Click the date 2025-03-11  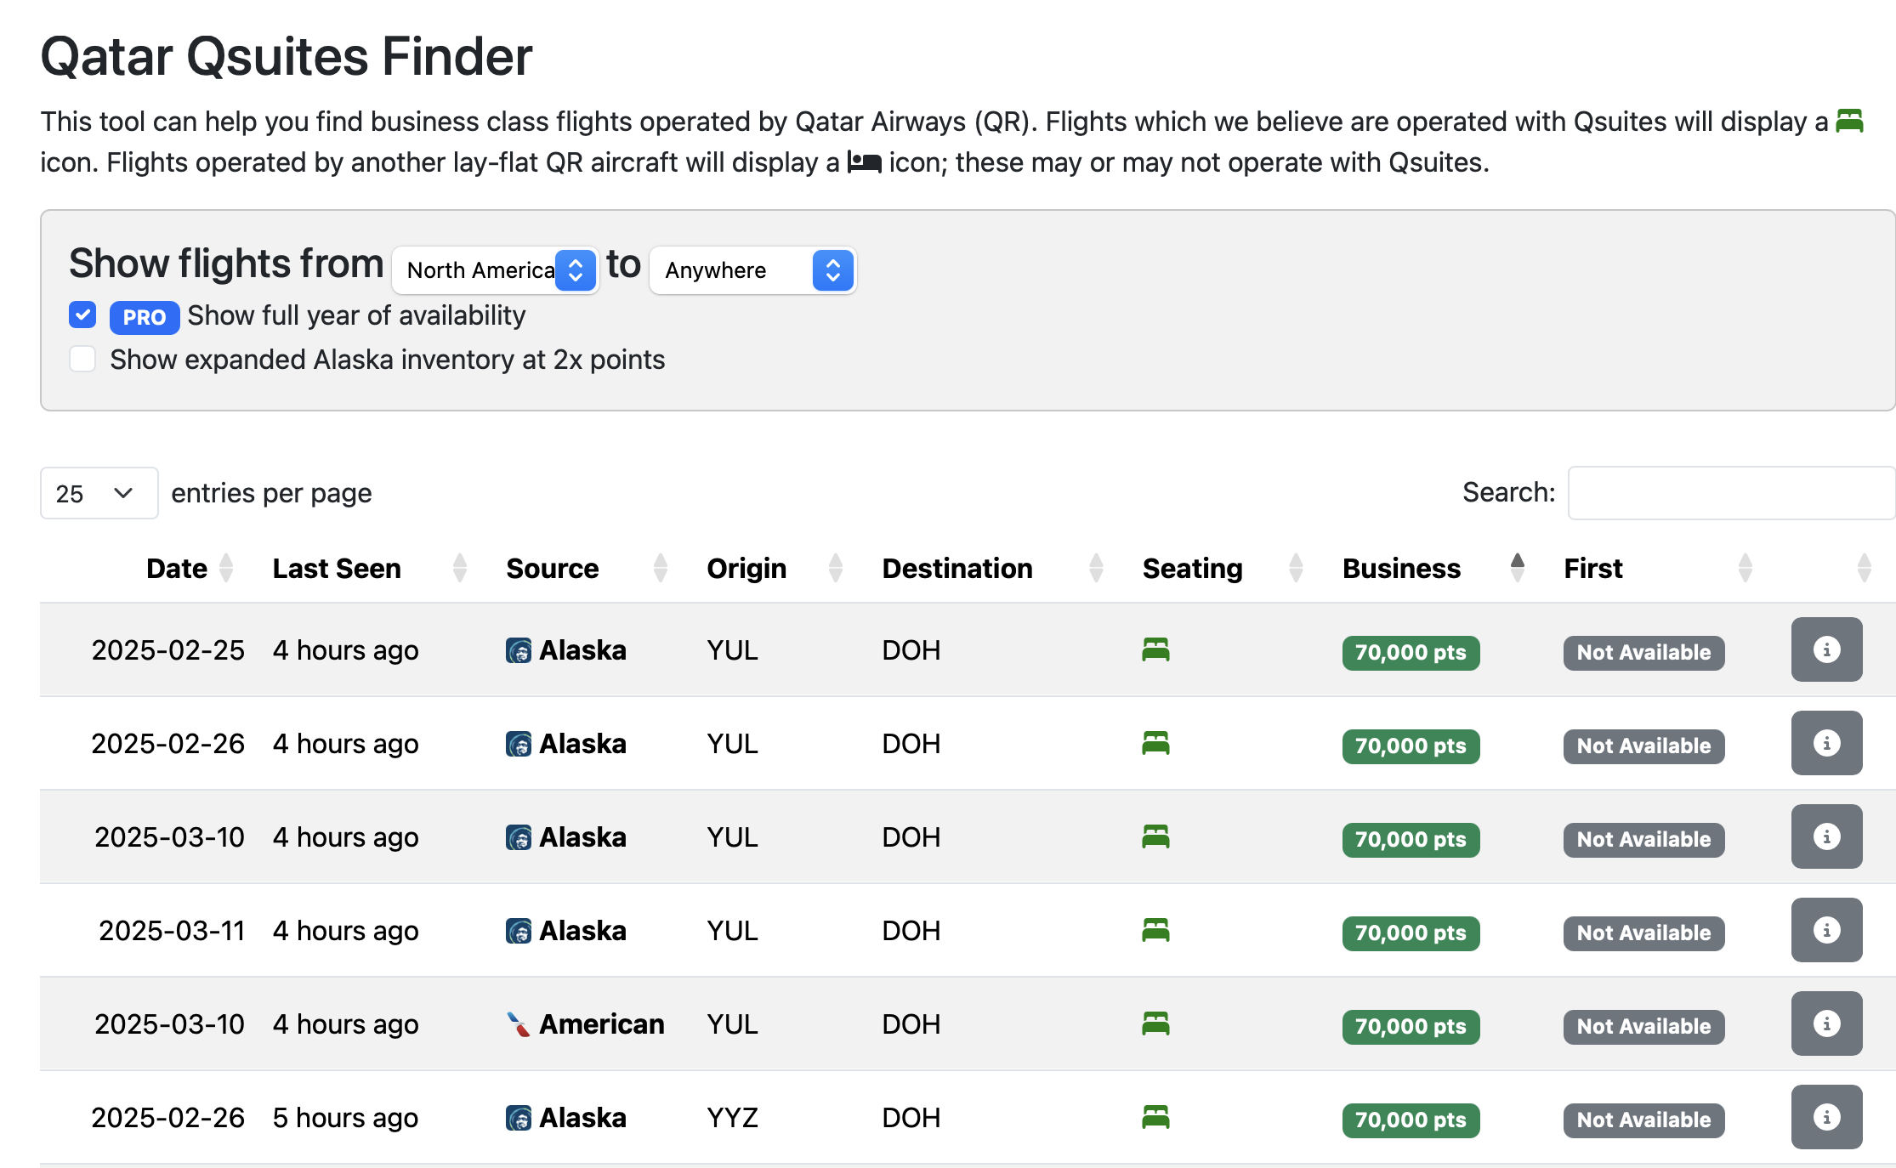click(x=172, y=931)
